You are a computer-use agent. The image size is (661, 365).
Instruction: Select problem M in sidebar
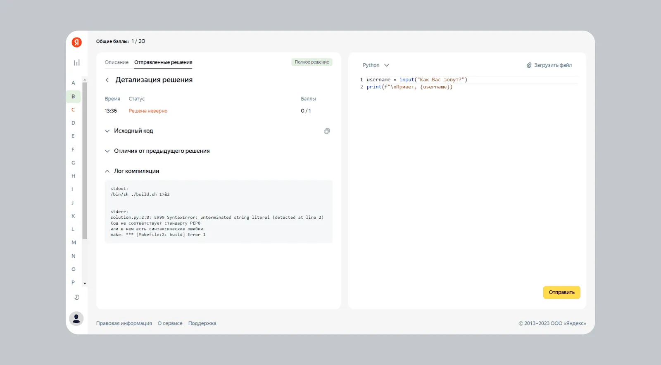click(74, 243)
